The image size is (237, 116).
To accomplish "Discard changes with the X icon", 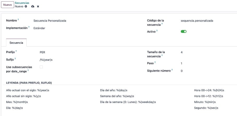I will (38, 7).
